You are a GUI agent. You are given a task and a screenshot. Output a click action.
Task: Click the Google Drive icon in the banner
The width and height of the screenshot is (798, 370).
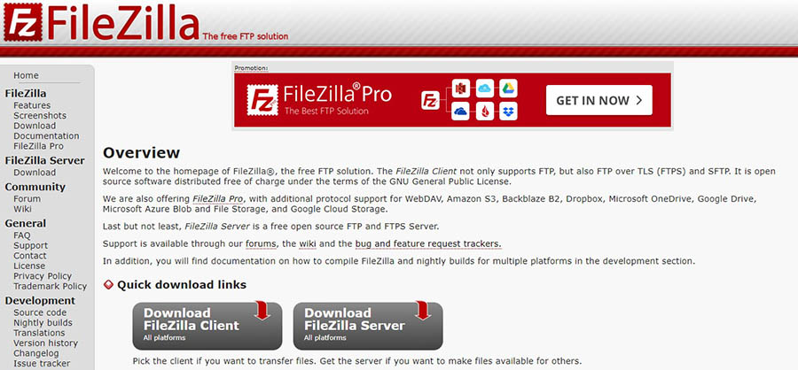[x=508, y=89]
